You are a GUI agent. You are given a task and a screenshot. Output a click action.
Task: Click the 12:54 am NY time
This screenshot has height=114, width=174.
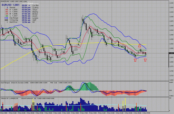pyautogui.click(x=26, y=22)
